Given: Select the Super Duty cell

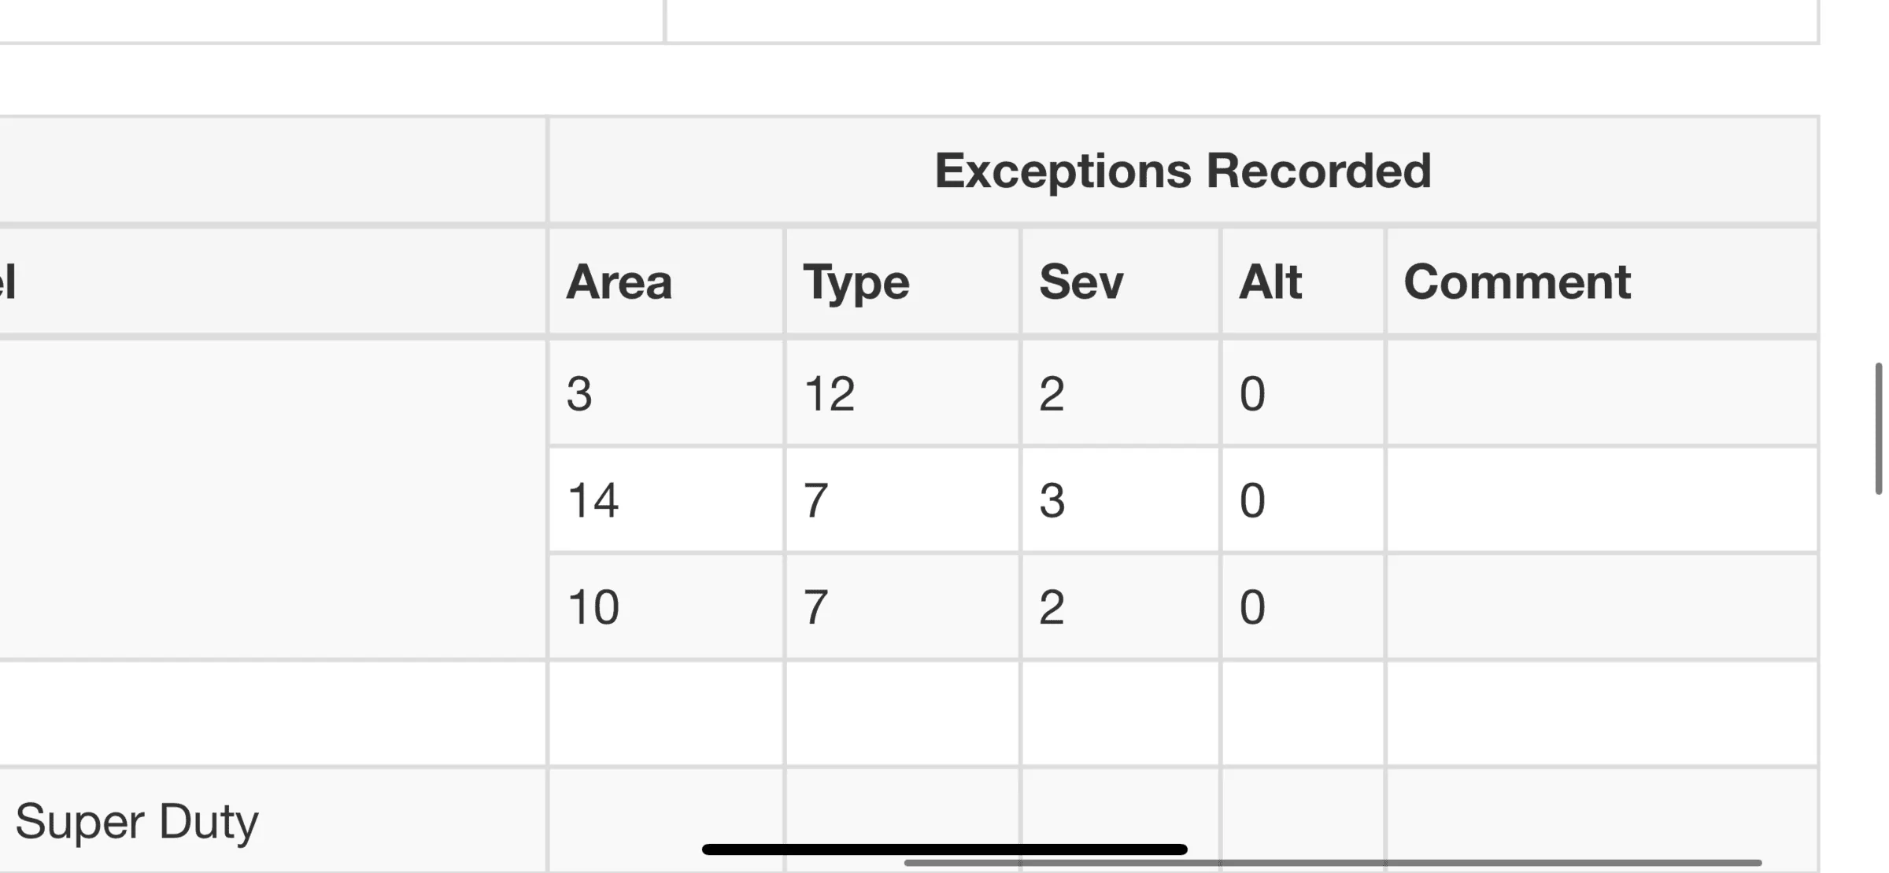Looking at the screenshot, I should point(137,821).
